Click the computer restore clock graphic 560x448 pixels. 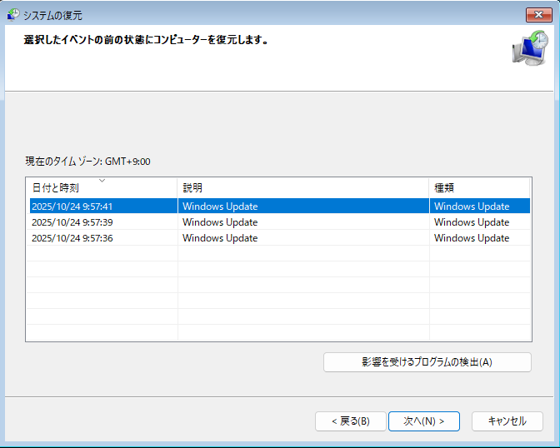point(530,47)
